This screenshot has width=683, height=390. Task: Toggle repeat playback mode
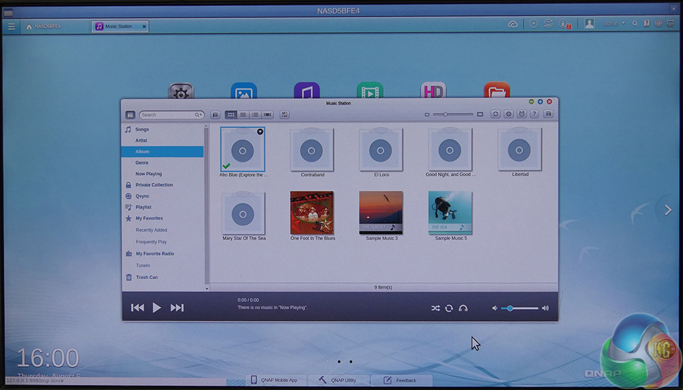(x=449, y=309)
